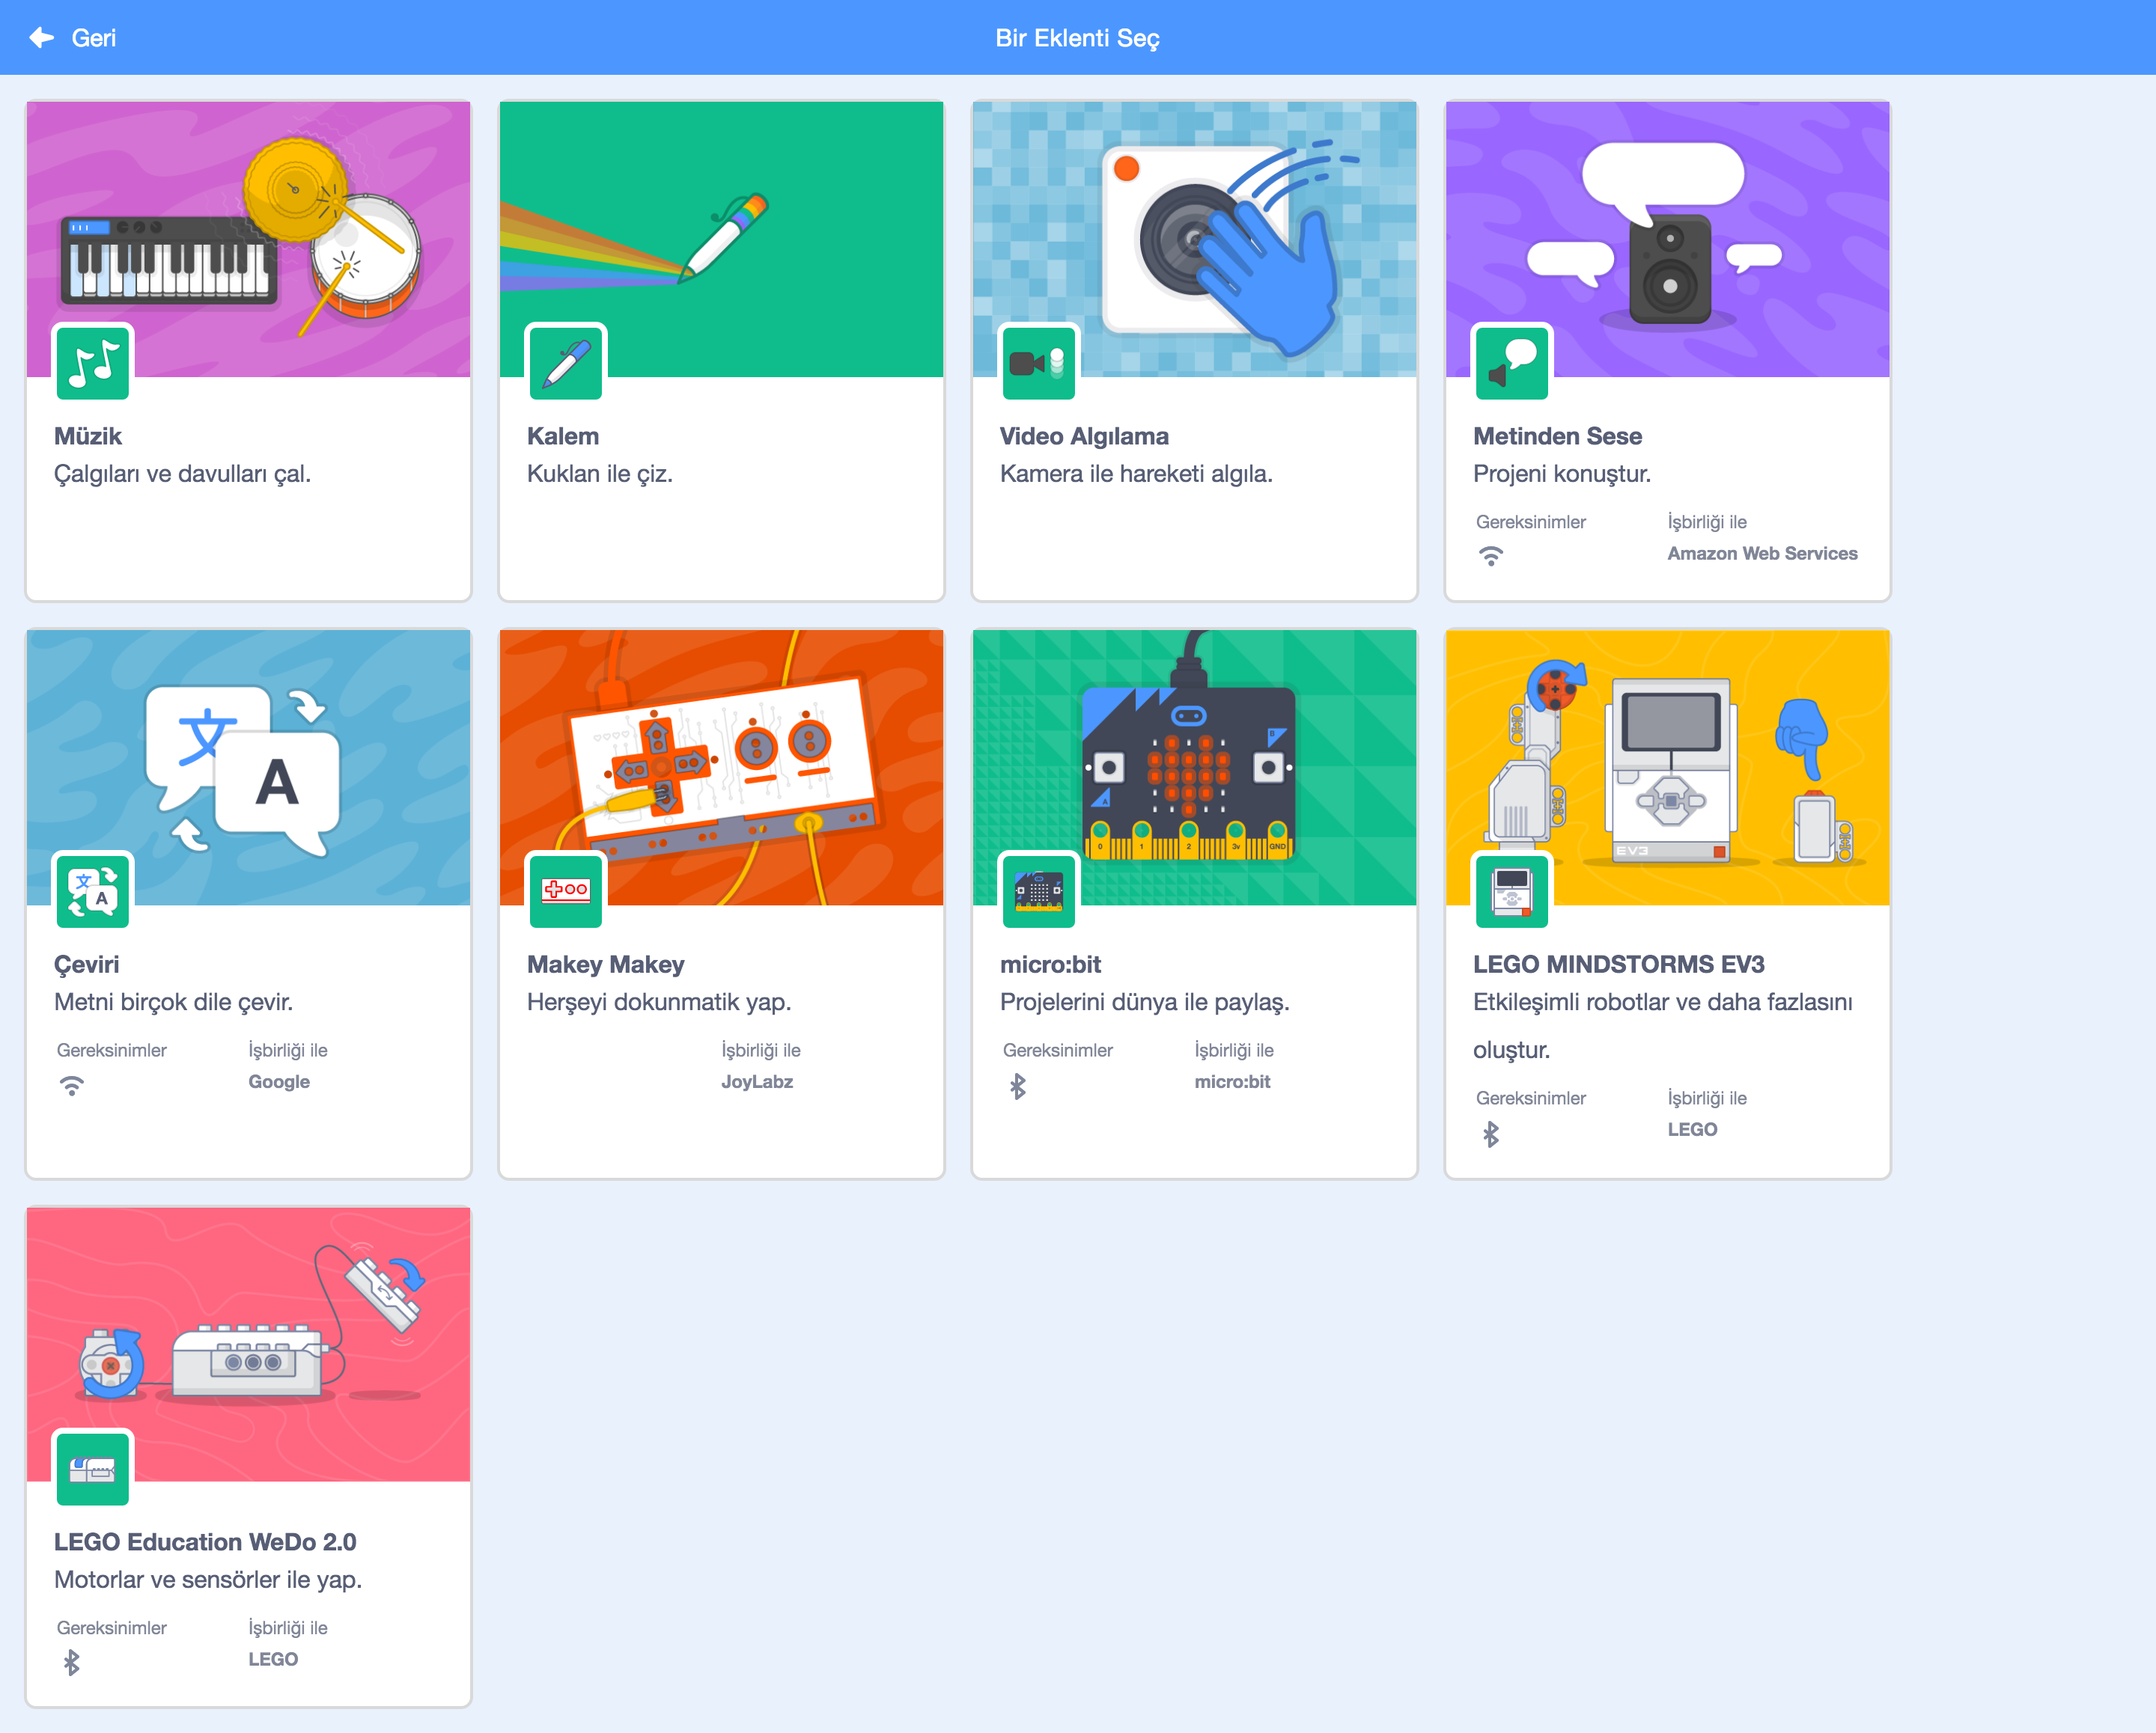The image size is (2156, 1733).
Task: Click the Bluetooth icon under LEGO MINDSTORMS EV3
Action: click(1491, 1134)
